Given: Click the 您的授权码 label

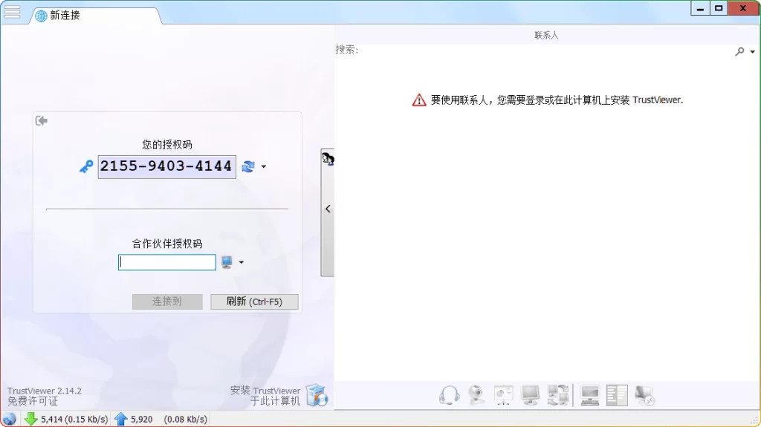Looking at the screenshot, I should (167, 145).
